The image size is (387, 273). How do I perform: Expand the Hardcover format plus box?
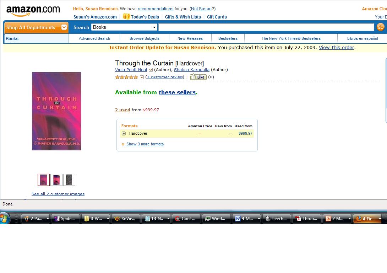pyautogui.click(x=124, y=133)
